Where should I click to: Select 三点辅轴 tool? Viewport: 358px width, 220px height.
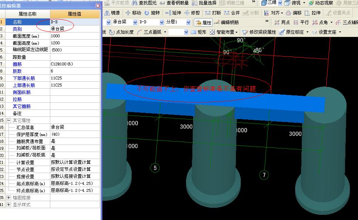click(x=347, y=22)
